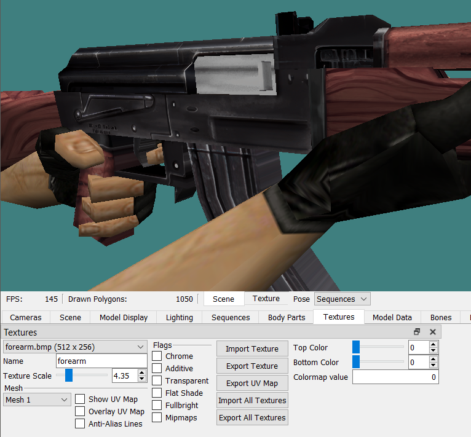Click the Texture Scale value field

click(x=125, y=376)
